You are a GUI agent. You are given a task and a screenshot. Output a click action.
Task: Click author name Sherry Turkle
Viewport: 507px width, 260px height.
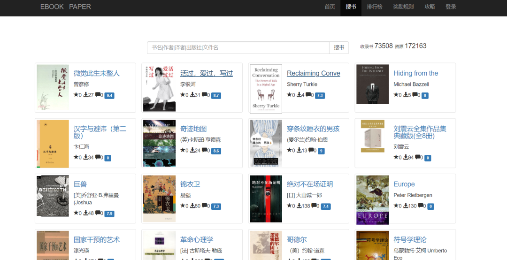302,84
